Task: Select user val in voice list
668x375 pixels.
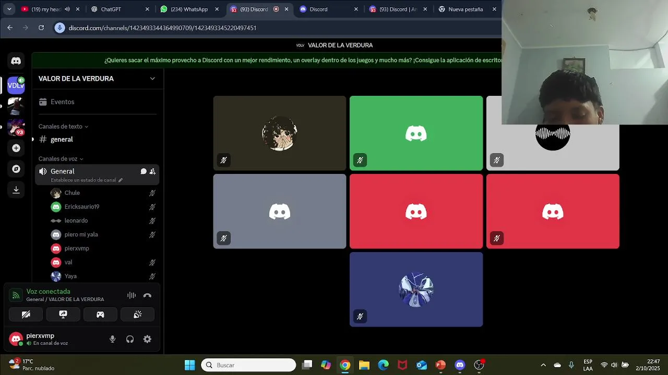Action: click(x=102, y=262)
